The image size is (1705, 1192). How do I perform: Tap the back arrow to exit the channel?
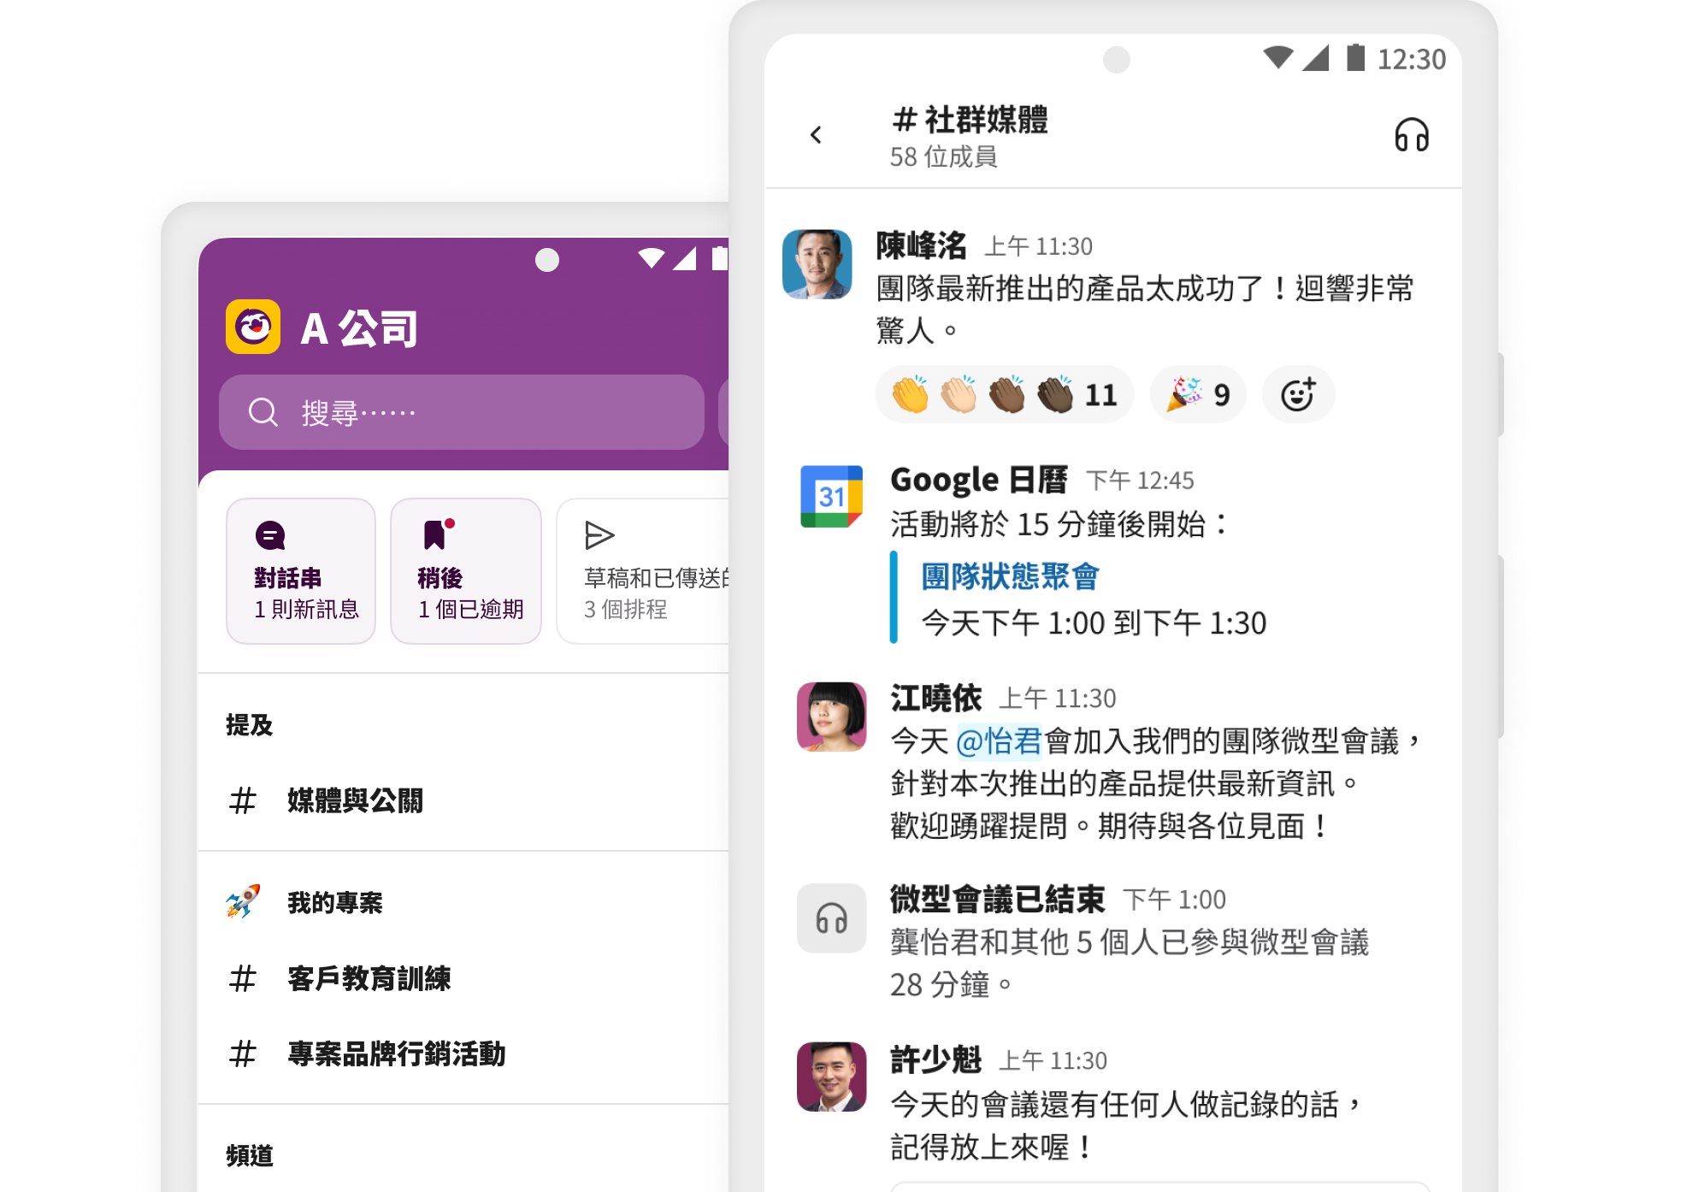tap(816, 135)
